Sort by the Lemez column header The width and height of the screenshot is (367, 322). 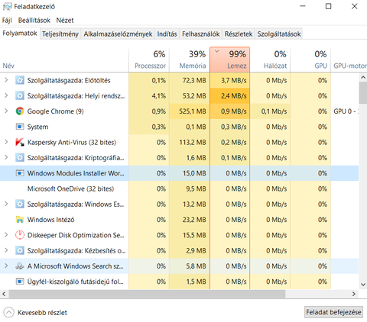[x=230, y=60]
